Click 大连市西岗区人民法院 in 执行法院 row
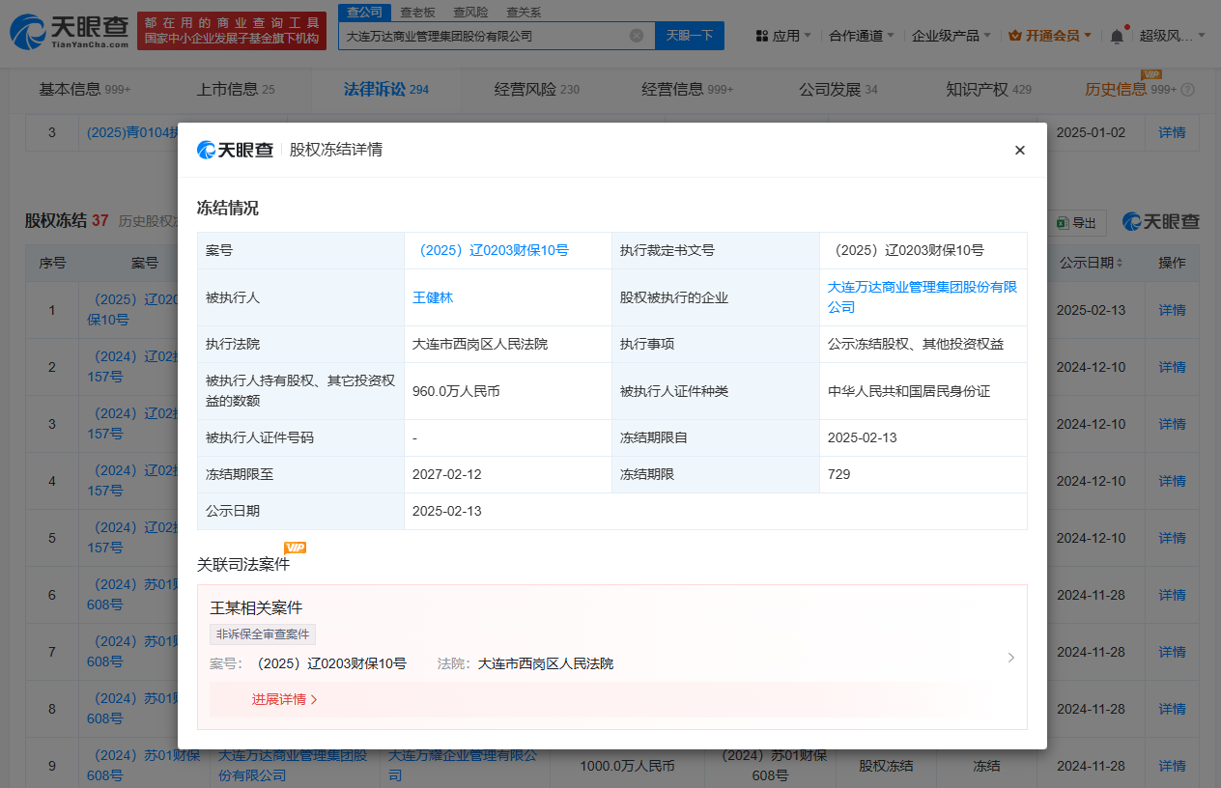 (480, 344)
